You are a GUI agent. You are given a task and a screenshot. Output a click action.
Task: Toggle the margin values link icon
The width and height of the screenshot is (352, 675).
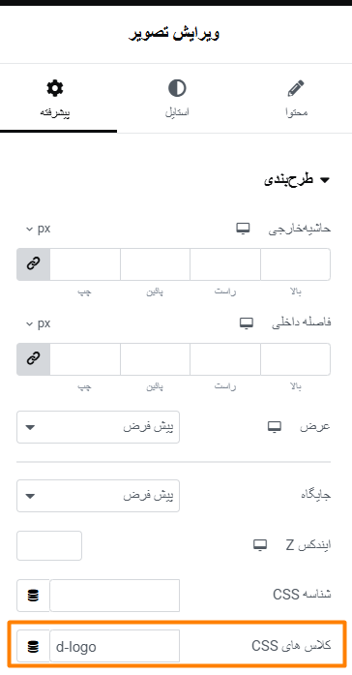click(34, 264)
